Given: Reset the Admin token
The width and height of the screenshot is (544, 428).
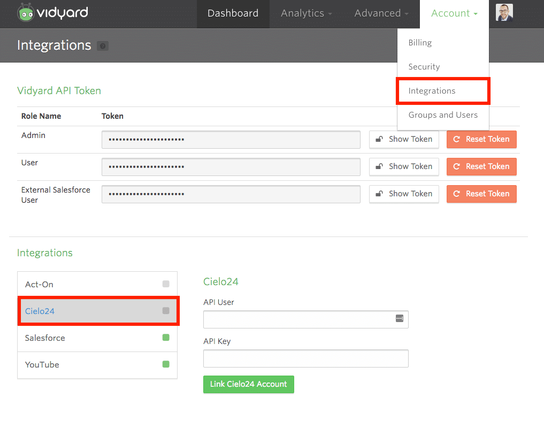Looking at the screenshot, I should (x=481, y=139).
